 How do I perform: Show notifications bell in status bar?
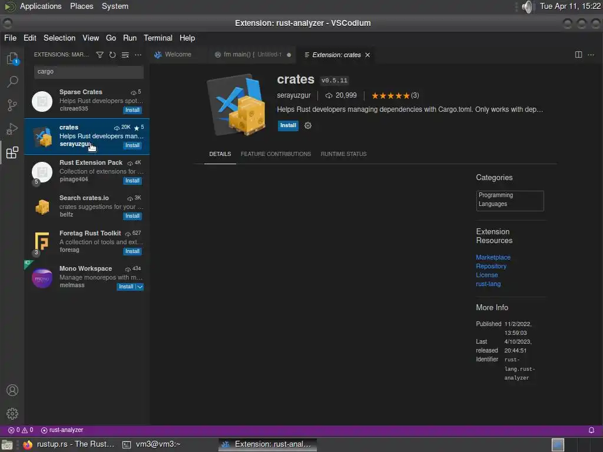591,430
